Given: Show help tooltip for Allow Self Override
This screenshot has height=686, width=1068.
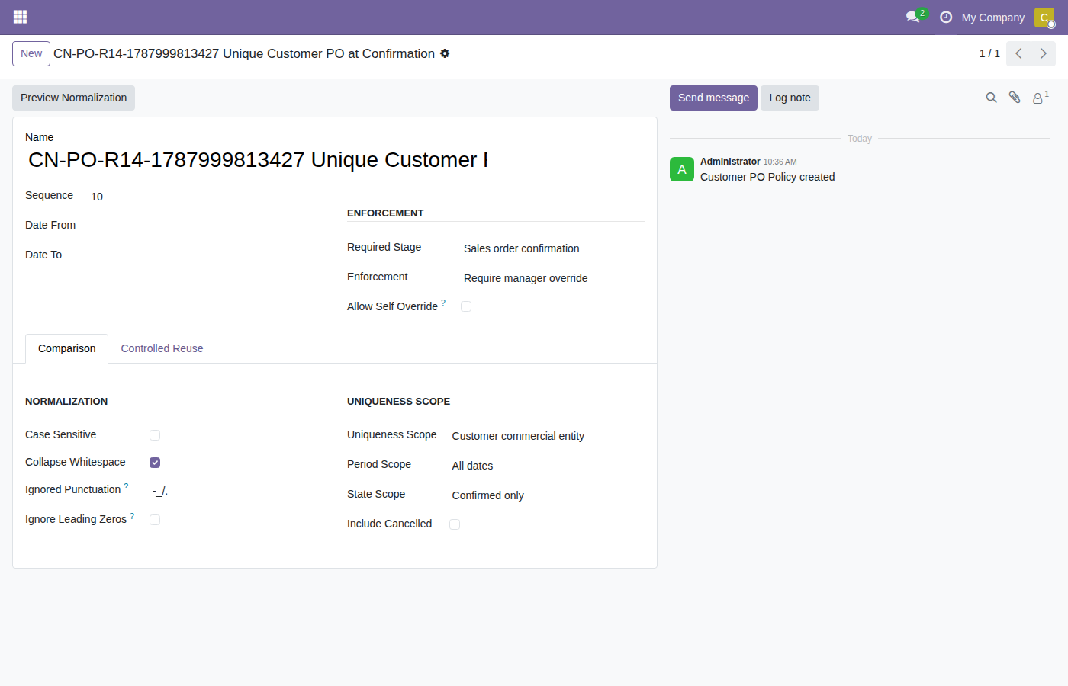Looking at the screenshot, I should coord(443,303).
